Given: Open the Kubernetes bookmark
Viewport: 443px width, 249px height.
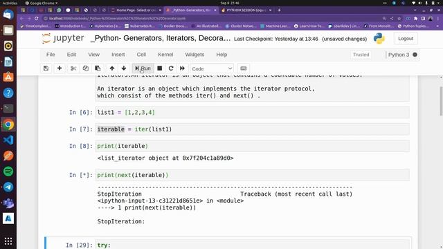Looking at the screenshot, I should click(x=106, y=26).
